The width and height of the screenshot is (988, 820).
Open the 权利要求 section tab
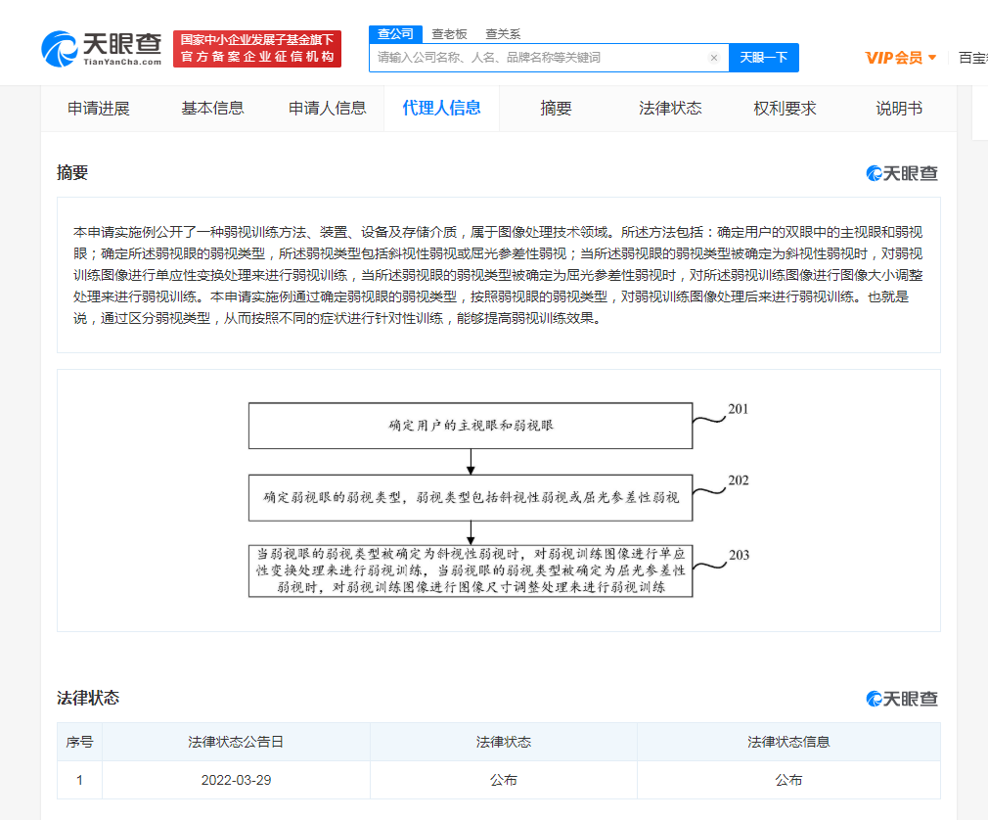click(785, 109)
